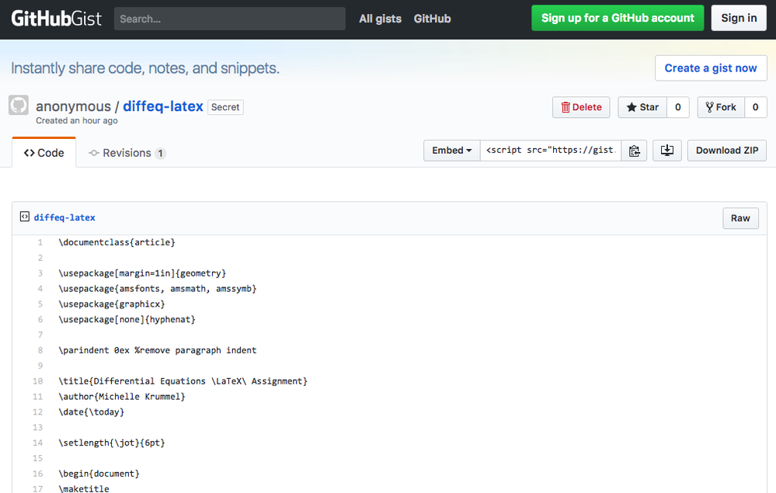This screenshot has height=493, width=776.
Task: Expand the Embed dropdown
Action: 451,151
